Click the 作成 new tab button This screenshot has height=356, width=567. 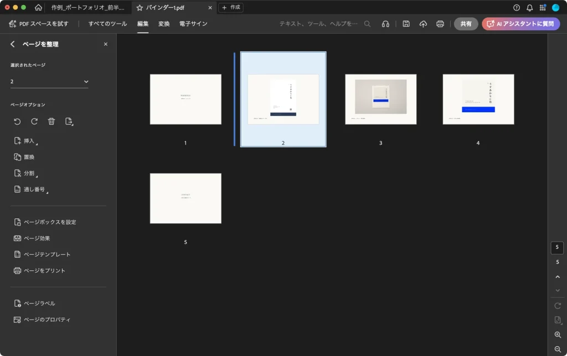[x=231, y=8]
